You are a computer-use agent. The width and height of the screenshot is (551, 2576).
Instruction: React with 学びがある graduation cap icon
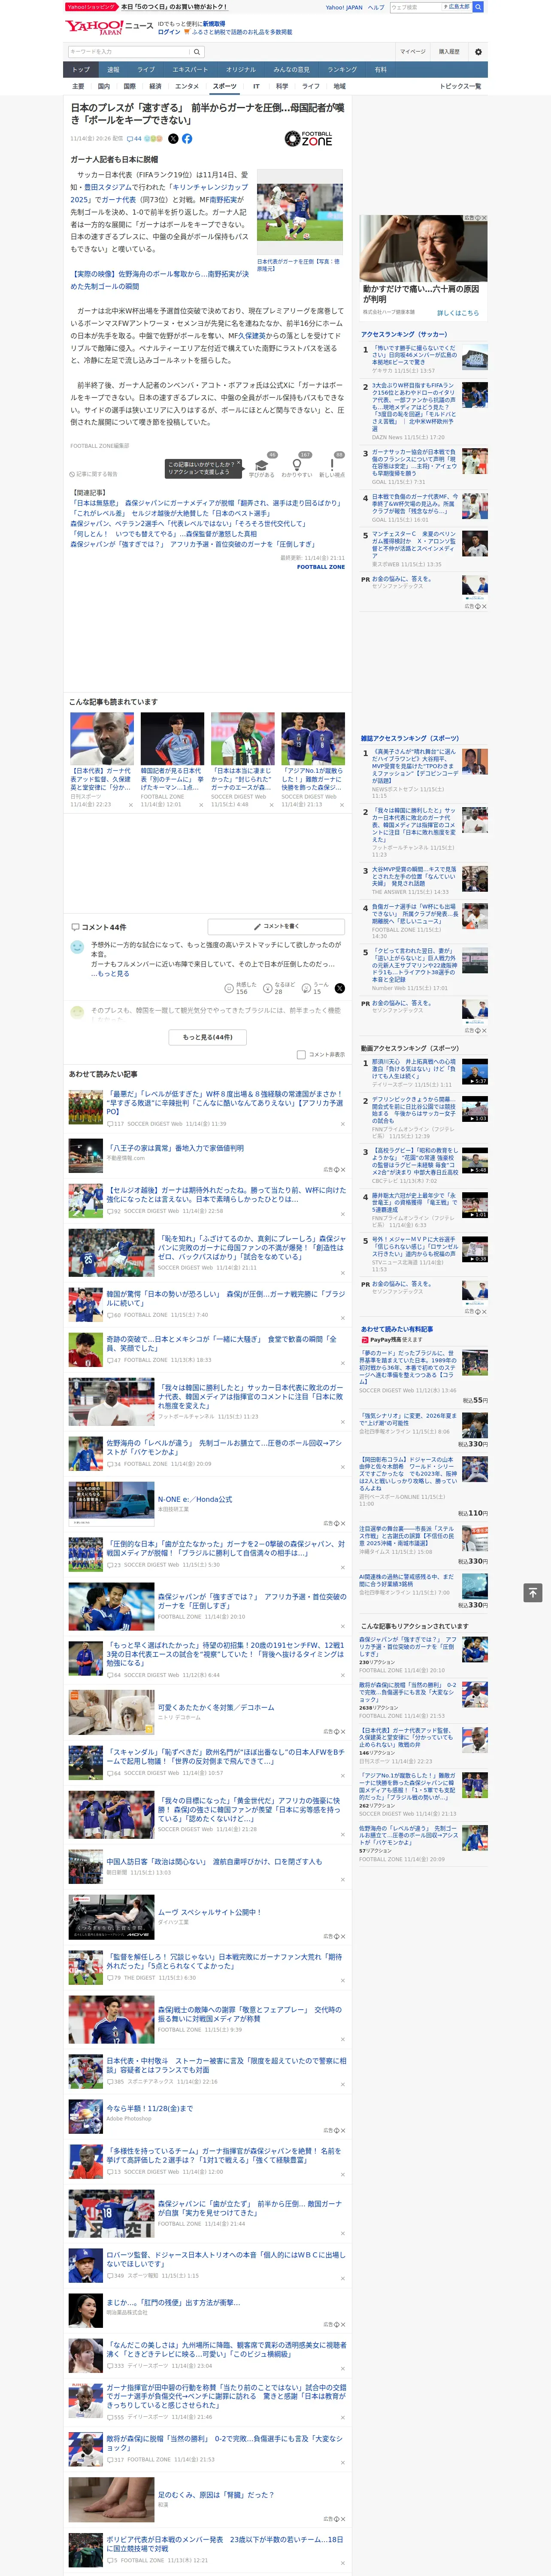262,466
